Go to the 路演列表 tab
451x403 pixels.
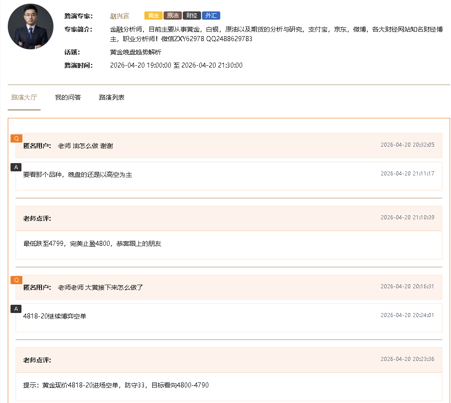[x=112, y=97]
